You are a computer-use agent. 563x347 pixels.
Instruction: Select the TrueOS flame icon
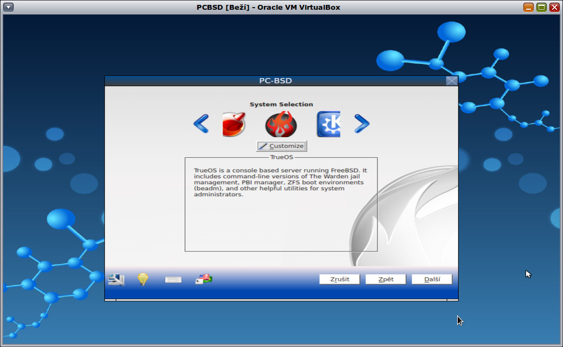(x=281, y=124)
